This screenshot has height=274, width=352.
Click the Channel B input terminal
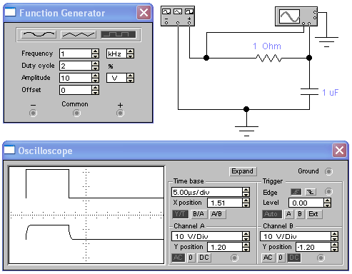(321, 258)
